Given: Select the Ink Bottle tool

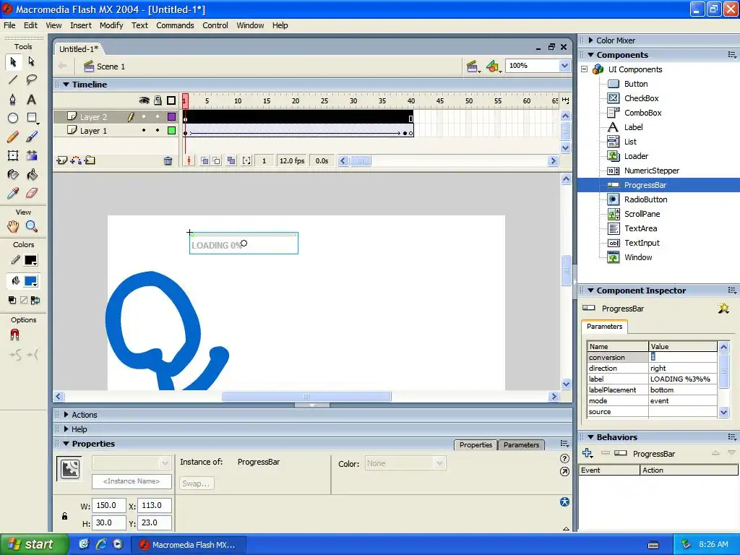Looking at the screenshot, I should tap(13, 175).
